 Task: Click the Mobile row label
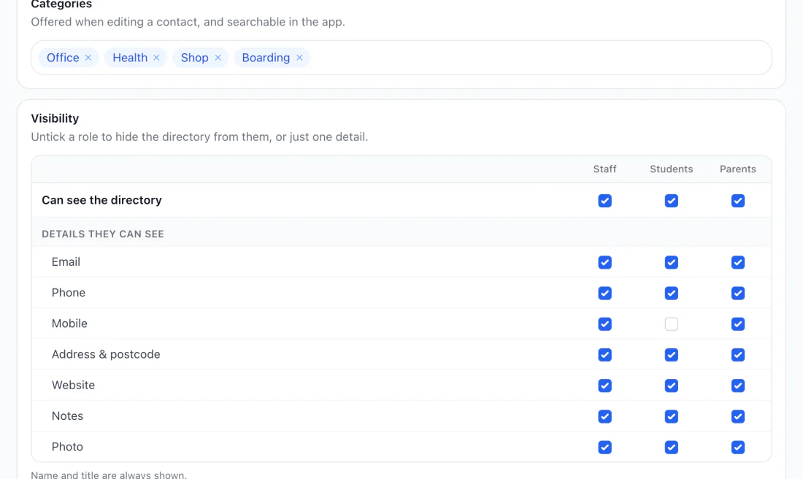coord(69,323)
